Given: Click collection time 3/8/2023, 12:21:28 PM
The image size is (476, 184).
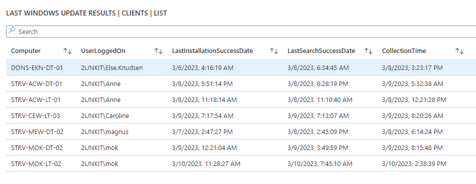Looking at the screenshot, I should [414, 100].
